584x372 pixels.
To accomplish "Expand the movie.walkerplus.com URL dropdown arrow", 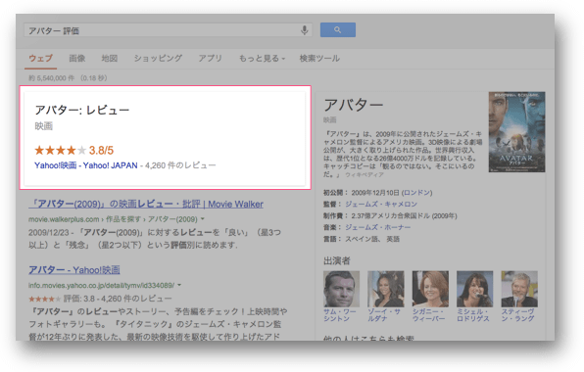I will coord(202,218).
